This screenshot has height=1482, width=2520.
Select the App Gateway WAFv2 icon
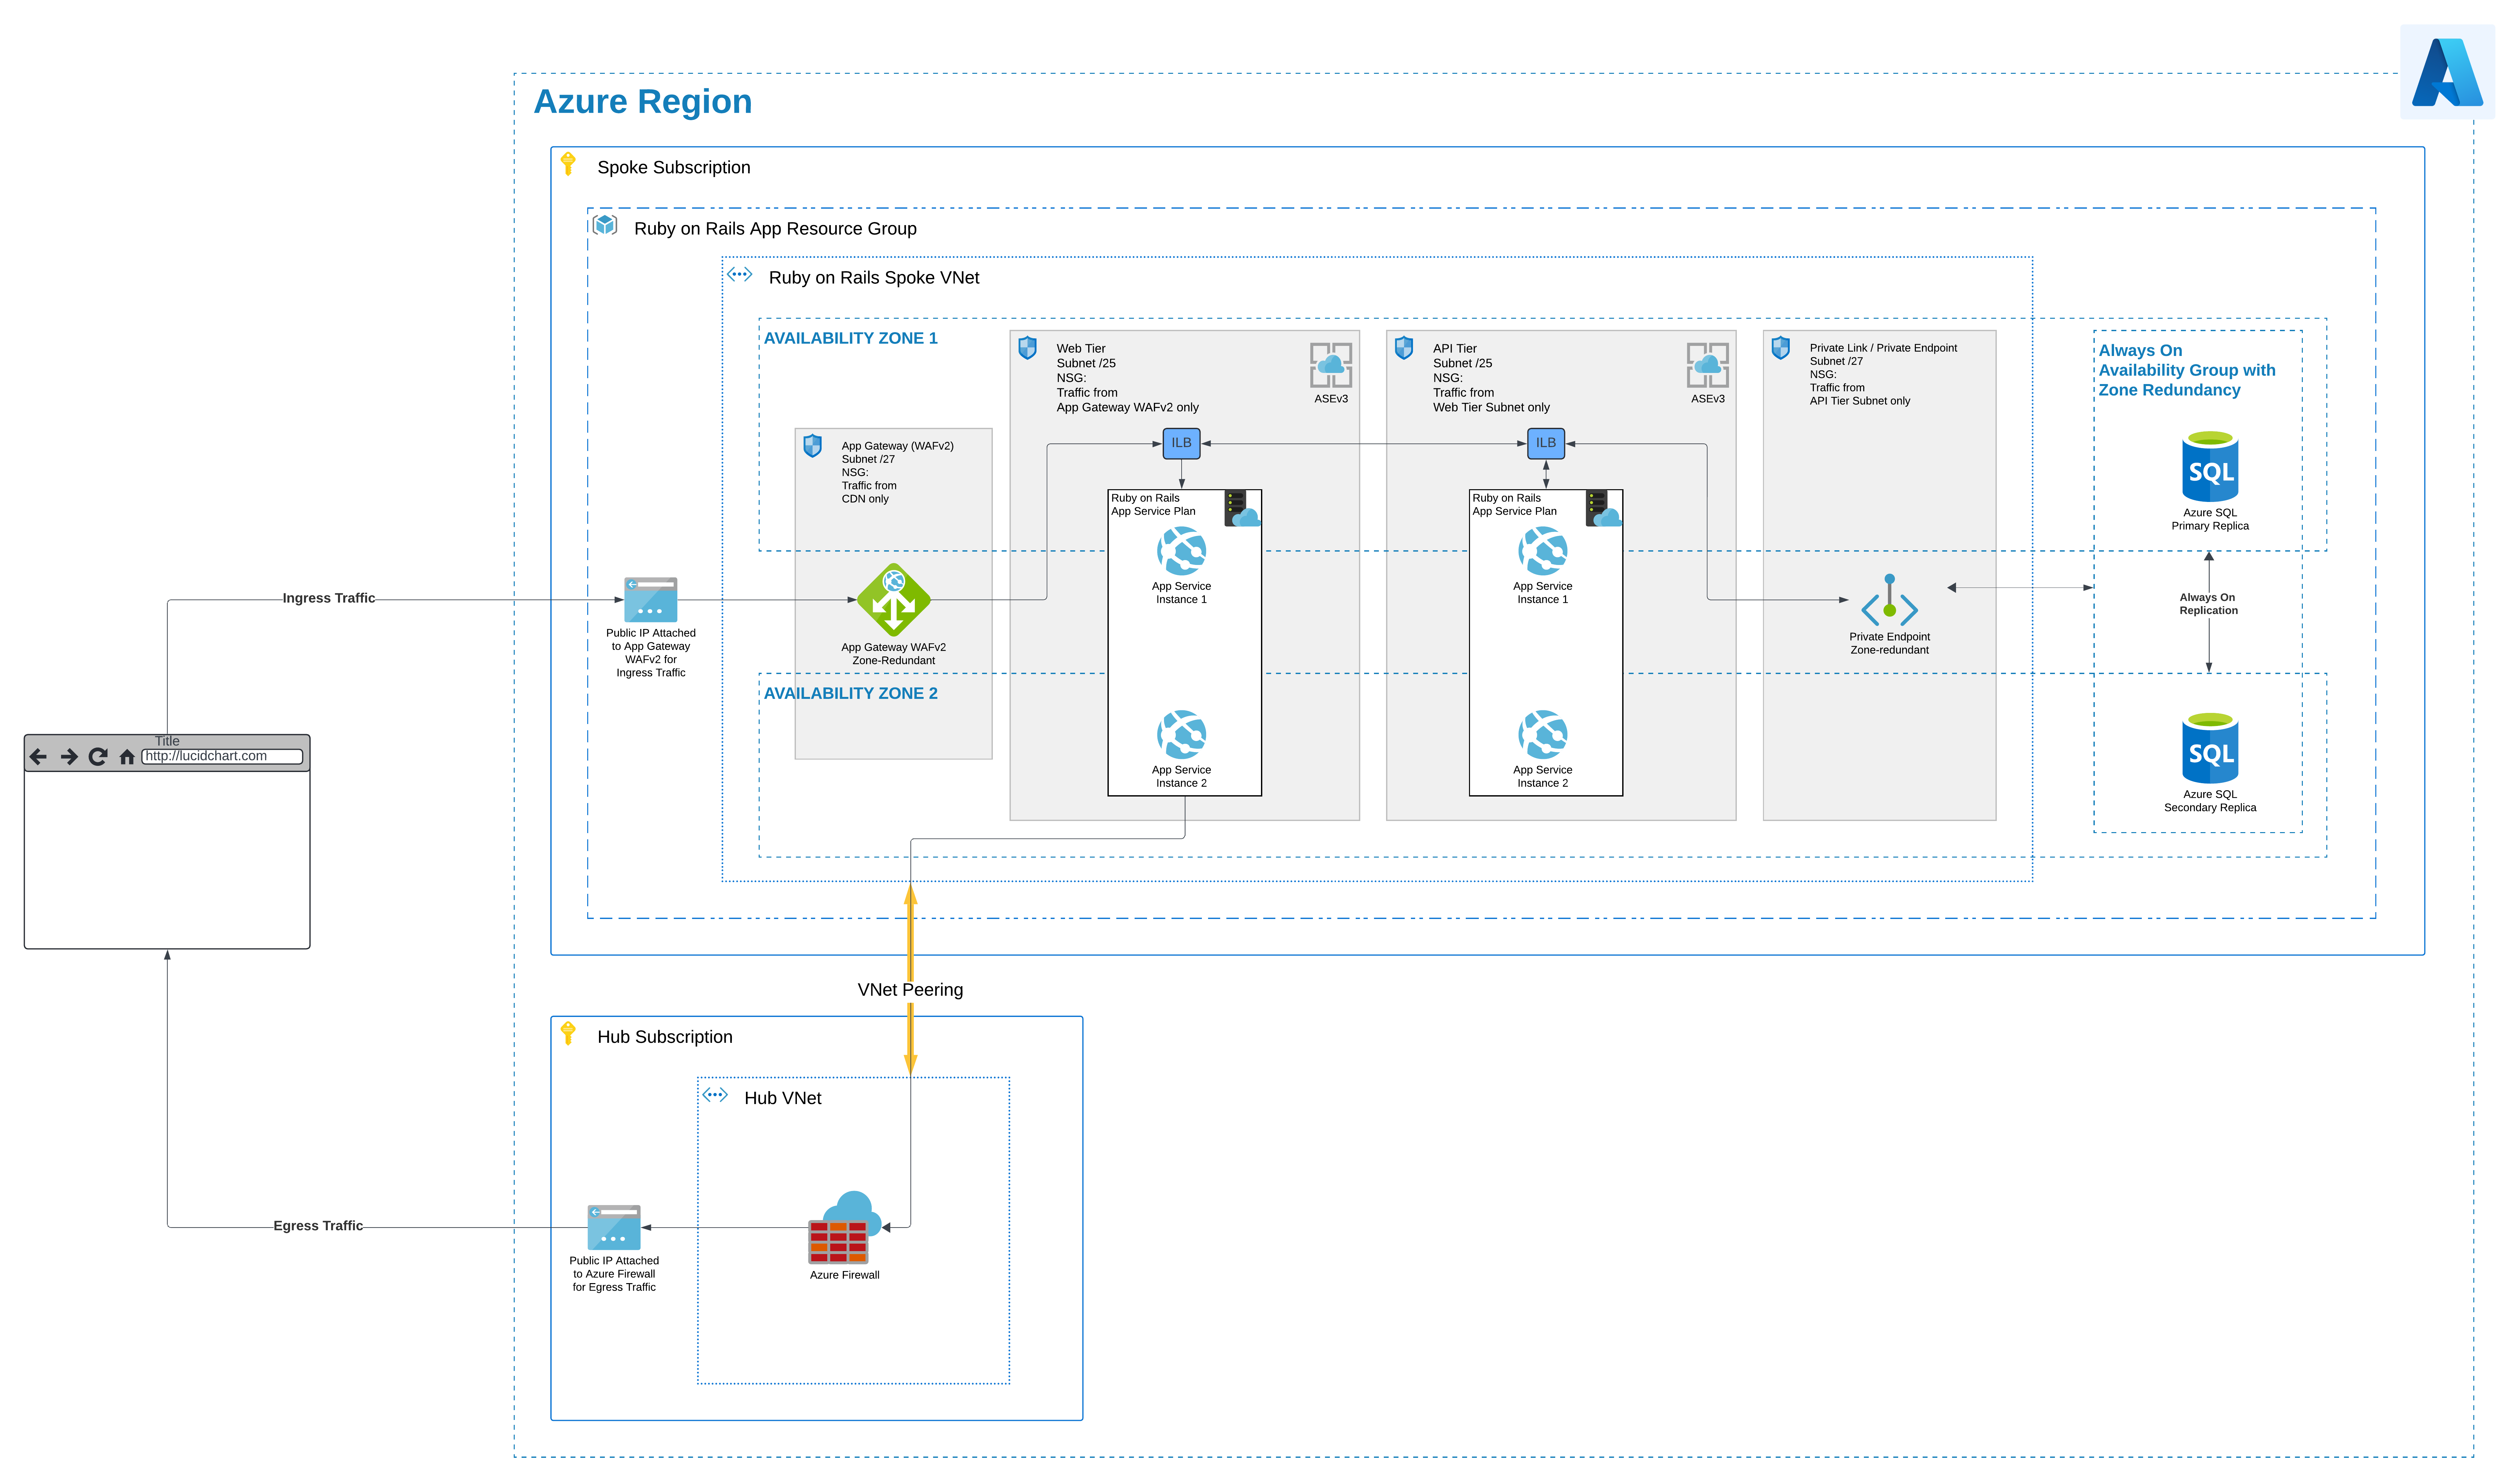[894, 600]
